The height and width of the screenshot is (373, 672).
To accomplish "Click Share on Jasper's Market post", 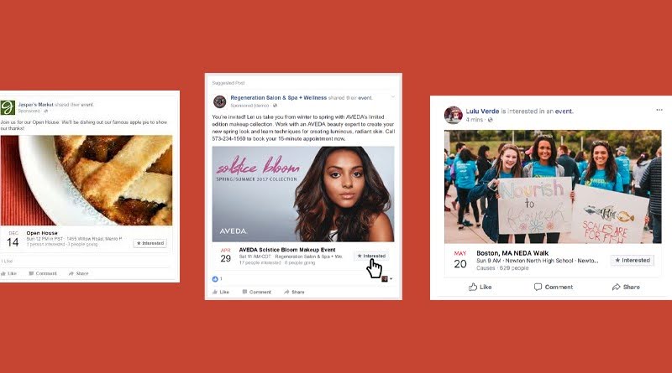I will 78,273.
